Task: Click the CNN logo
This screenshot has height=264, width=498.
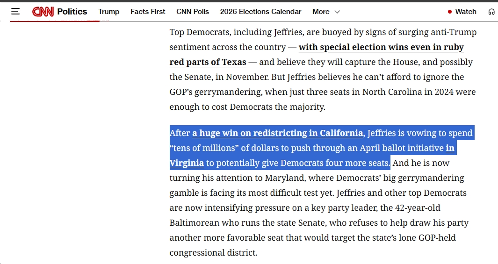Action: [43, 12]
